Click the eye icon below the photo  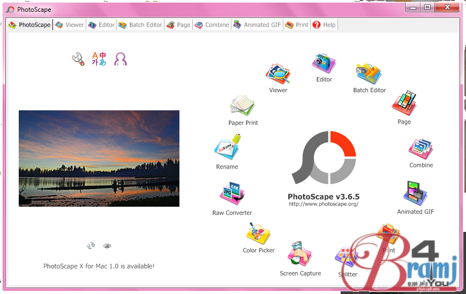[107, 246]
